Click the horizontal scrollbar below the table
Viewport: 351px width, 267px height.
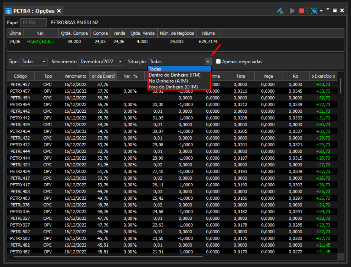(x=108, y=257)
